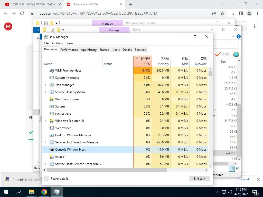
Task: Bookmark this page with the star icon
Action: [222, 13]
